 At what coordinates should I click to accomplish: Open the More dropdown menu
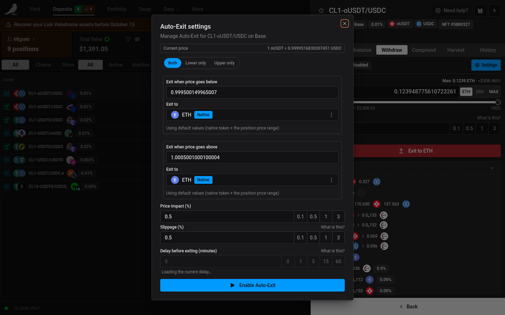coord(200,9)
